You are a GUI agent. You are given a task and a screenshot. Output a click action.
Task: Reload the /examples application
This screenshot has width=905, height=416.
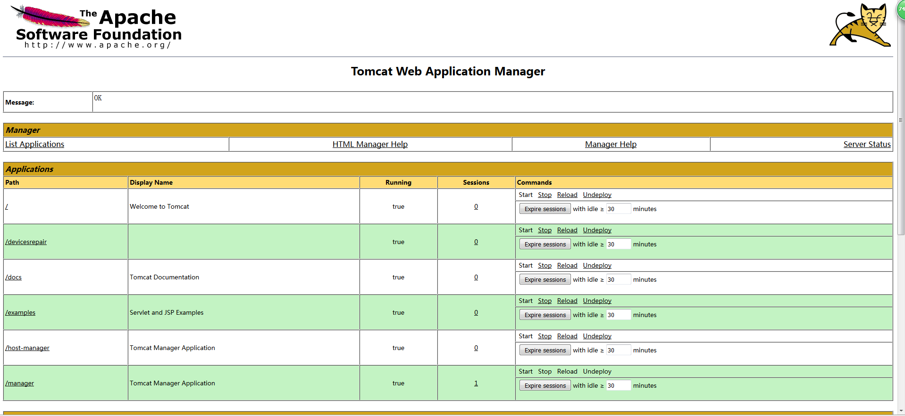pyautogui.click(x=567, y=301)
